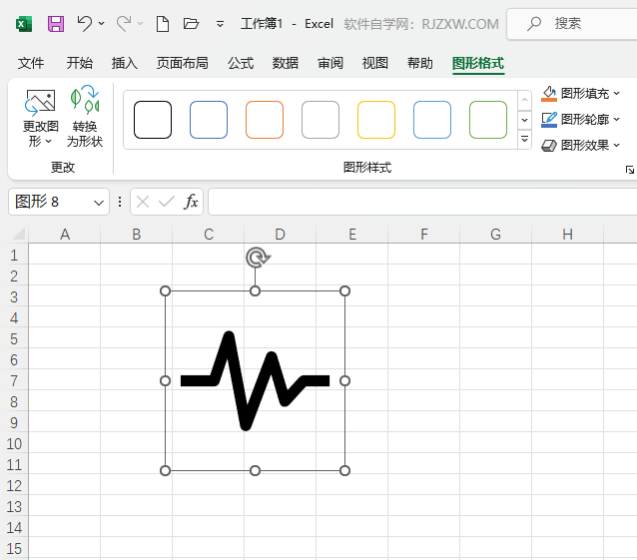Click the formula bar options dots

tap(120, 202)
